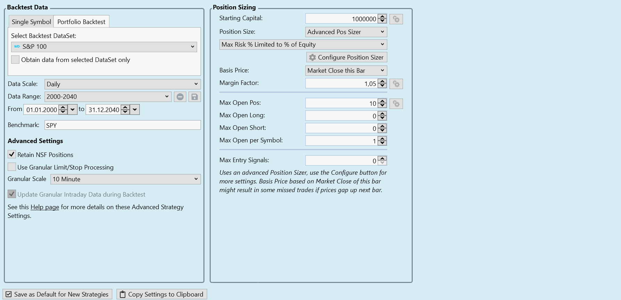Expand the Data Scale dropdown
Viewport: 621px width, 300px height.
pyautogui.click(x=122, y=84)
